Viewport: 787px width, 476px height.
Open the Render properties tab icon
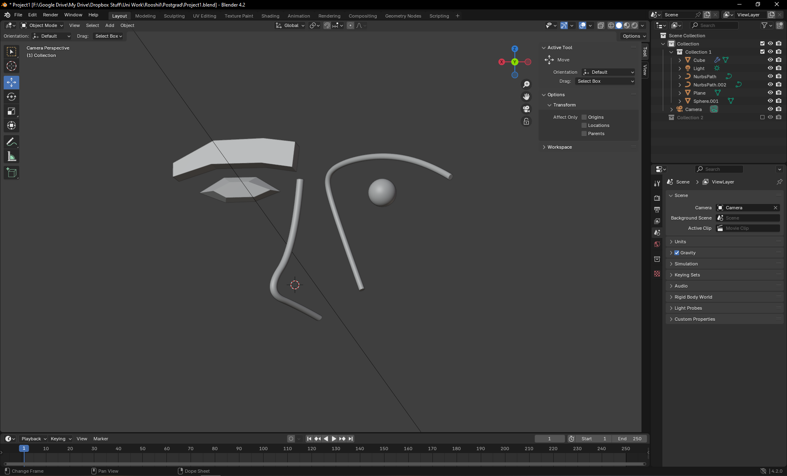click(x=657, y=198)
